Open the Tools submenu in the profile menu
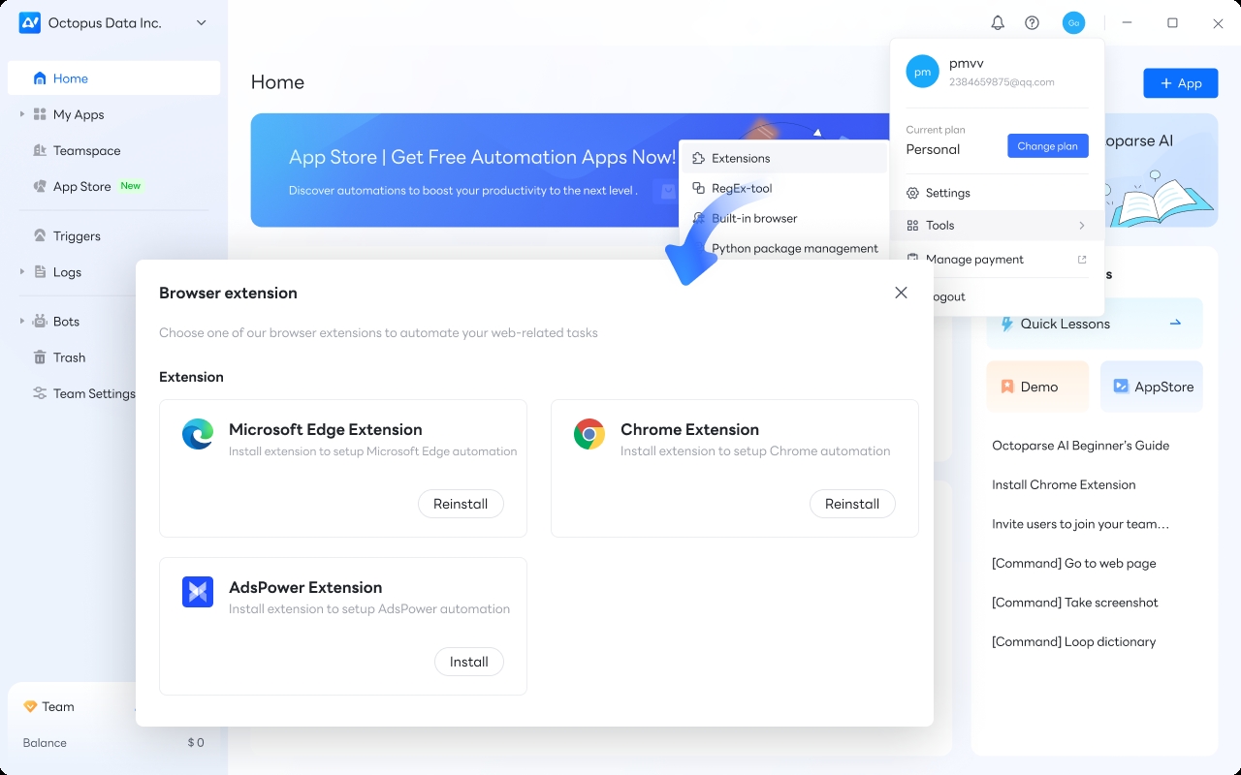1241x775 pixels. pos(997,226)
